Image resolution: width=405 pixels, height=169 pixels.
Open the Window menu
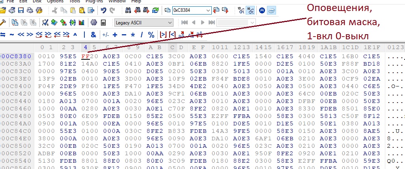(x=117, y=1)
